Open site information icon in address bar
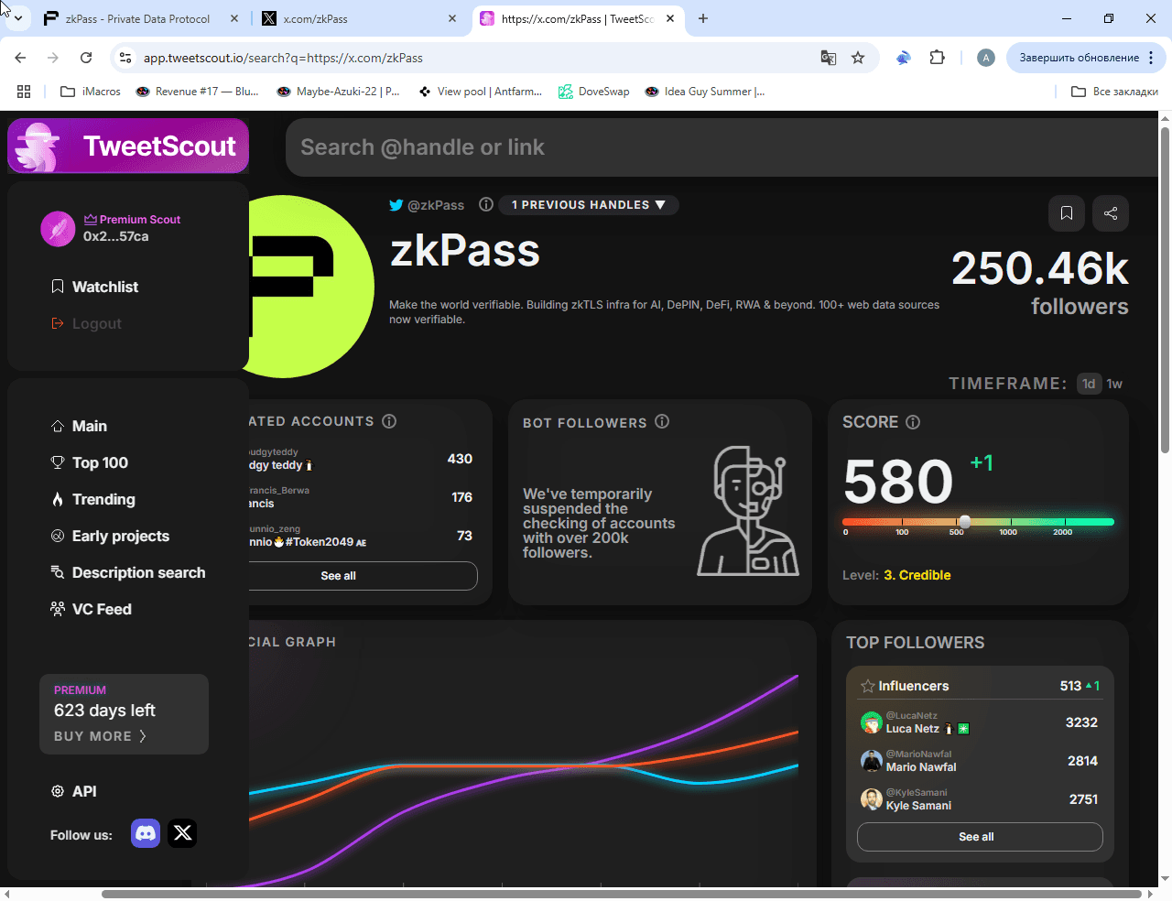1172x901 pixels. click(x=125, y=58)
